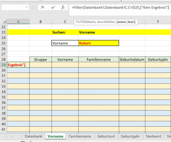Click FILTER function name in tooltip
The height and width of the screenshot is (142, 171).
[81, 22]
